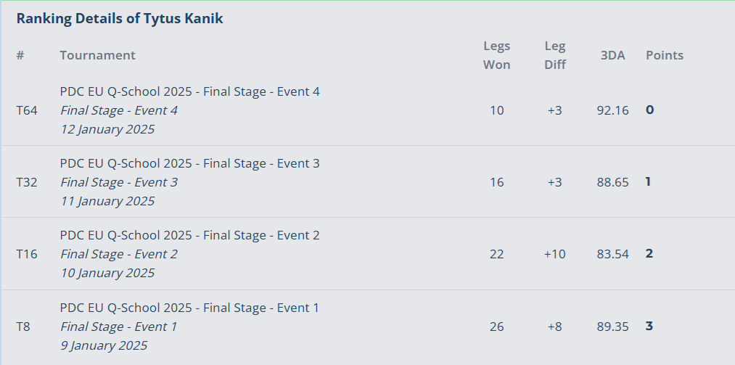Click the Tournament column header
The width and height of the screenshot is (735, 365).
97,55
